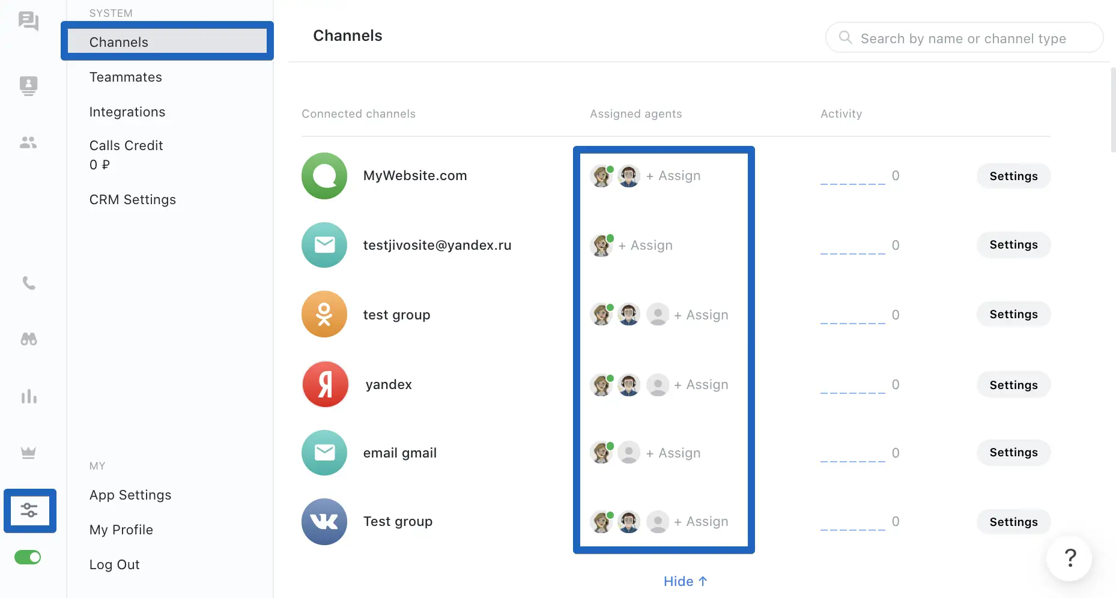
Task: Collapse channel list with Hide link
Action: click(x=685, y=581)
